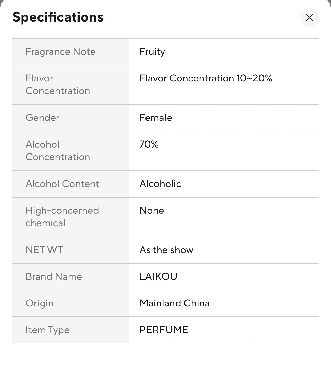Select the Fragrance Note label
This screenshot has width=331, height=369.
coord(61,52)
